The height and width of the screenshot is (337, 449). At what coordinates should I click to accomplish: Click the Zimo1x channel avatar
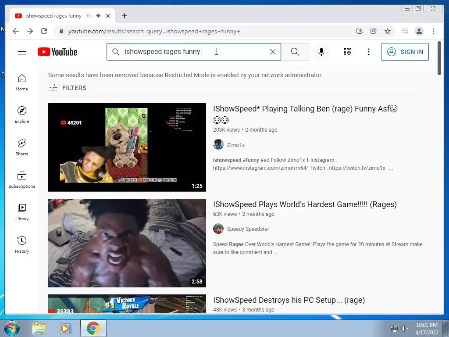[x=218, y=144]
